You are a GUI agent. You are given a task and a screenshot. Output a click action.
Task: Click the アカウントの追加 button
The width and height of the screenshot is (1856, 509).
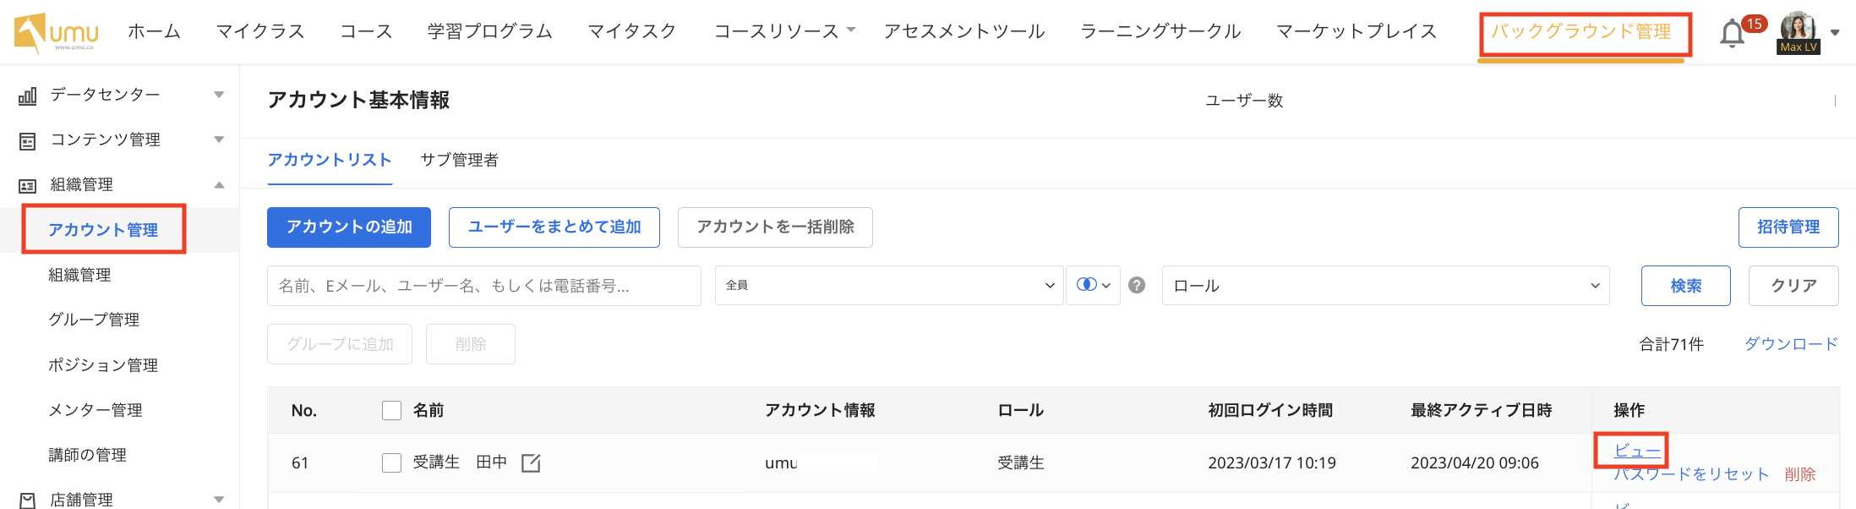pyautogui.click(x=348, y=227)
